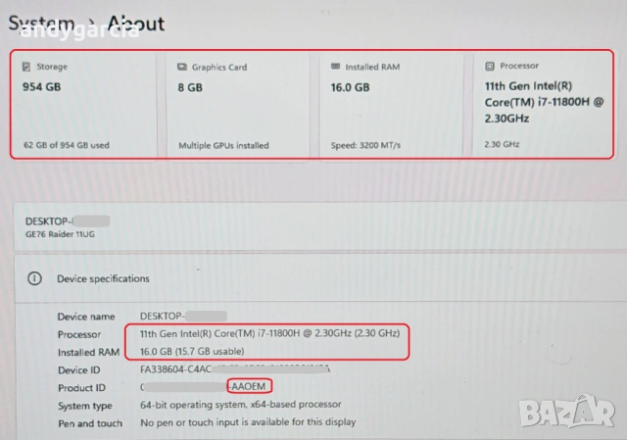The image size is (627, 440).
Task: Open the Installed RAM 16.0 GB card
Action: 391,105
